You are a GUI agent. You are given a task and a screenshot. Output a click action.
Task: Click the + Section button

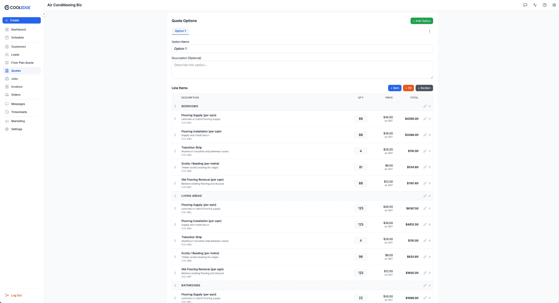point(424,88)
